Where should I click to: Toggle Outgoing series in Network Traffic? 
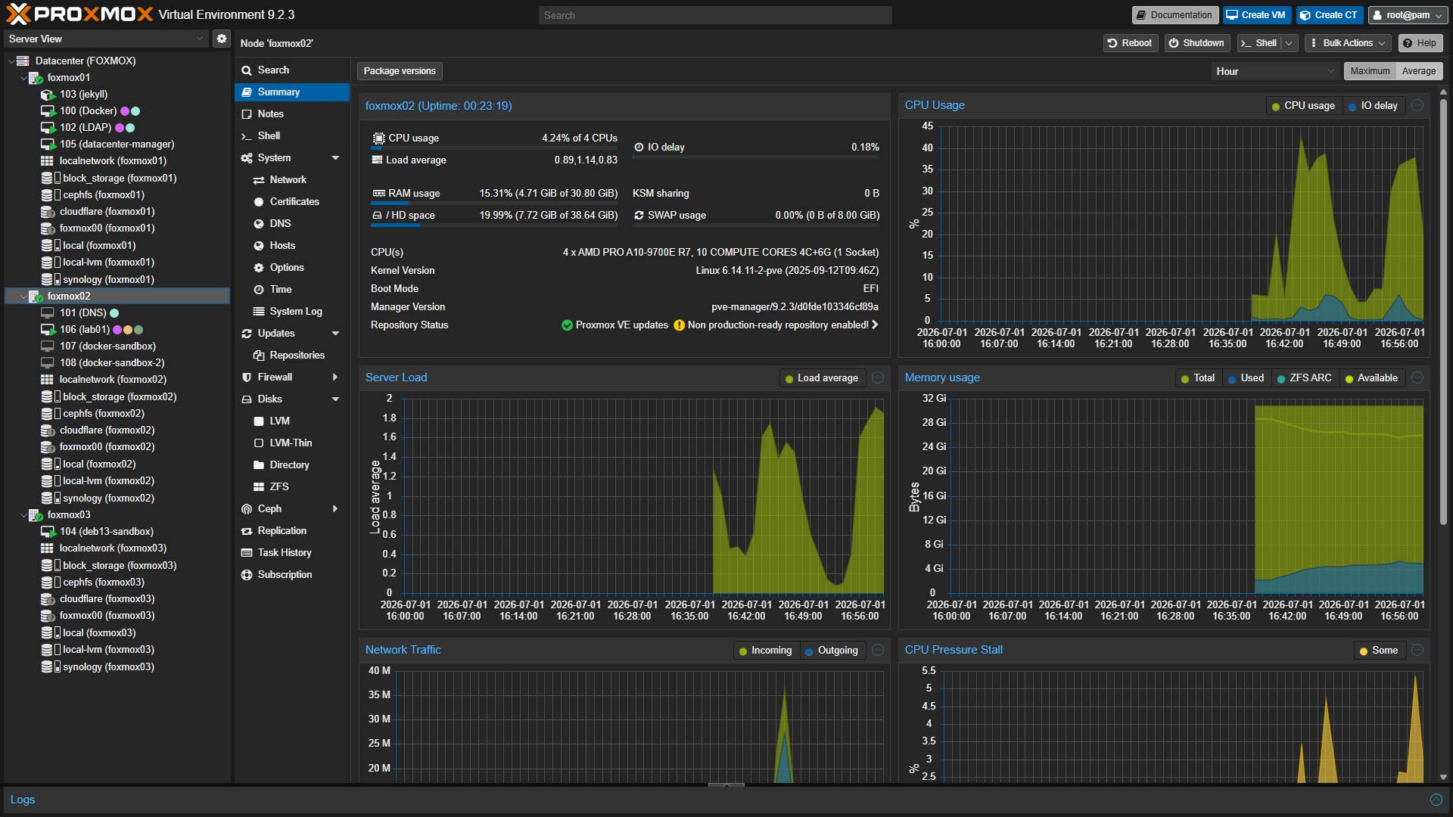coord(832,651)
